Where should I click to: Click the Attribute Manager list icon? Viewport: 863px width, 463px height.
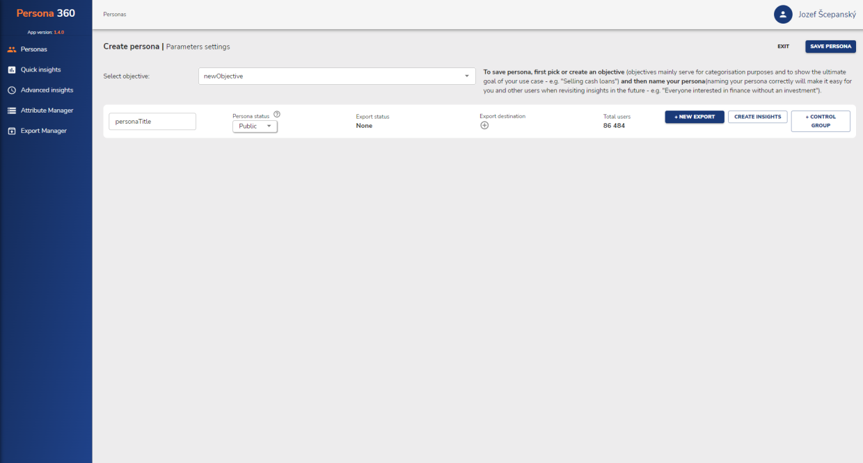(11, 111)
